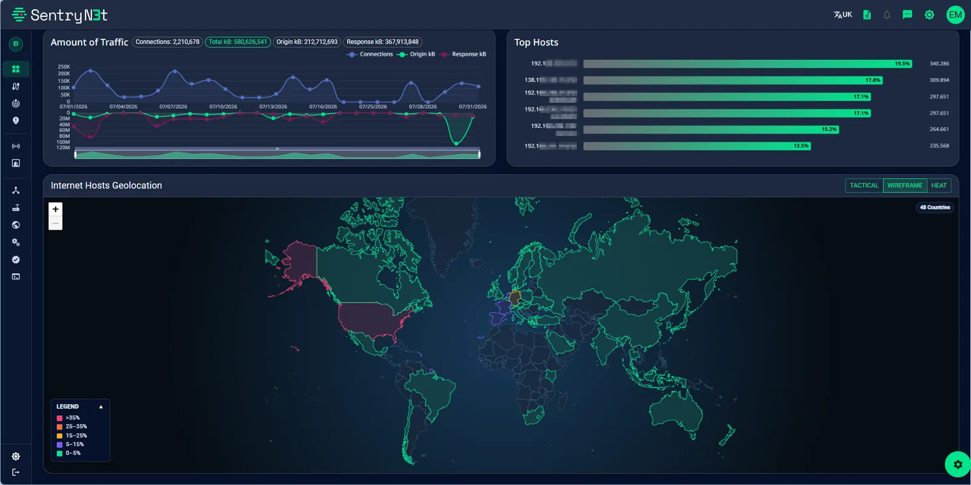Click the logout icon in sidebar
The width and height of the screenshot is (971, 485).
click(16, 472)
